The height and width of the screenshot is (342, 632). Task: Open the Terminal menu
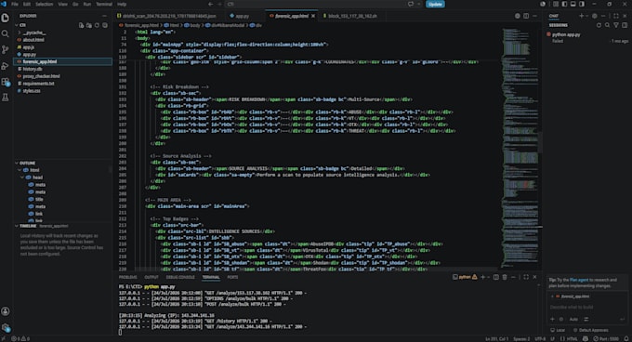pos(104,4)
